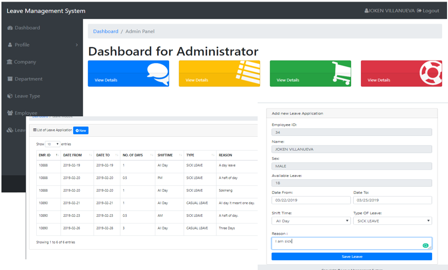Viewport: 448px width, 270px height.
Task: Click the Available Leave field showing 18
Action: pyautogui.click(x=352, y=183)
